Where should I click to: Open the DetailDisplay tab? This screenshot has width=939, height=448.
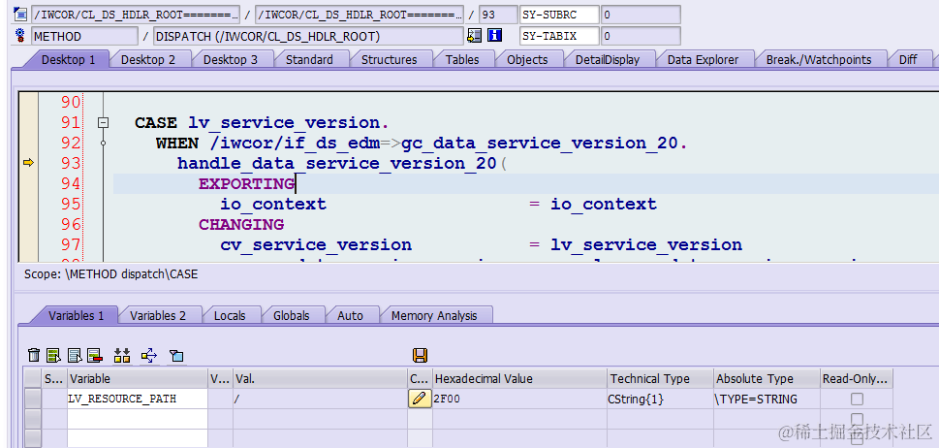point(608,59)
